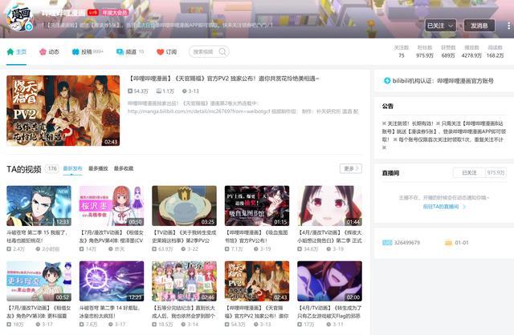
Task: Click the home icon beside 主页
Action: [10, 51]
